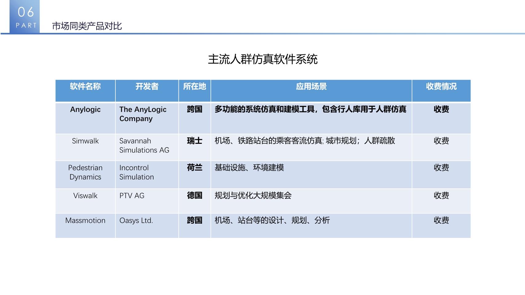Select the heading '市场同类产品对比'
The image size is (525, 295).
coord(87,26)
